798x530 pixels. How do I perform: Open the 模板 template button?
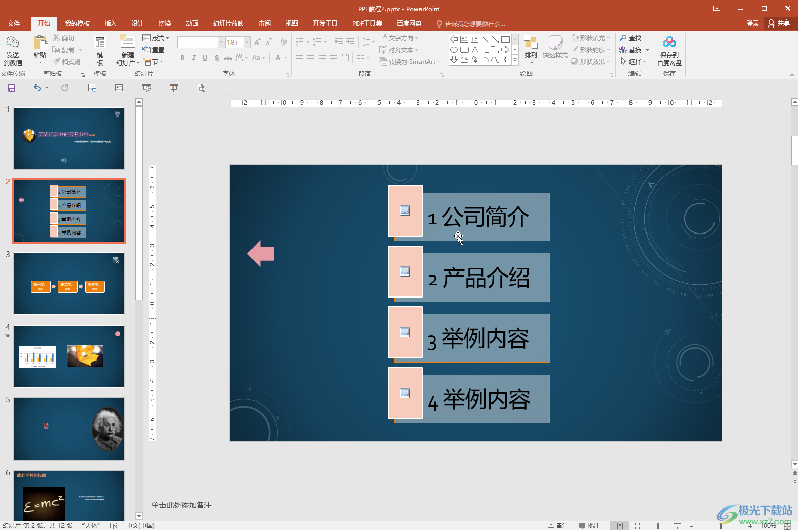[x=100, y=50]
